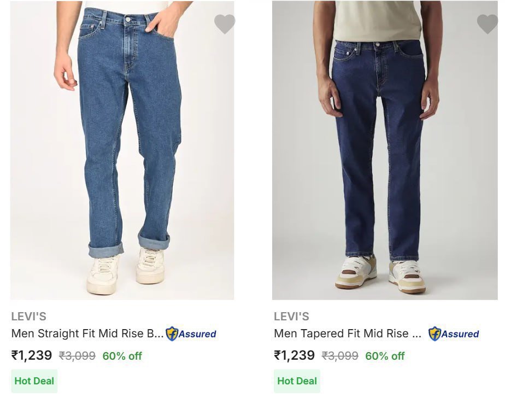Viewport: 505px width, 398px height.
Task: Open the light blue straight fit jeans photo
Action: click(x=122, y=150)
